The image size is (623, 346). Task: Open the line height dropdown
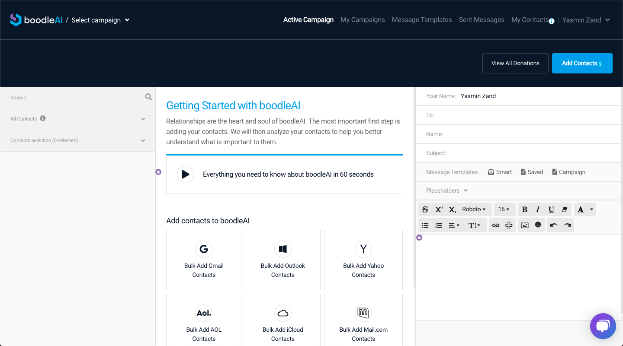click(x=475, y=225)
